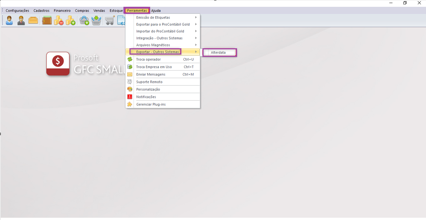Click the Enviar Mensagens envelope icon
Screen dimensions: 426x220
(x=130, y=74)
